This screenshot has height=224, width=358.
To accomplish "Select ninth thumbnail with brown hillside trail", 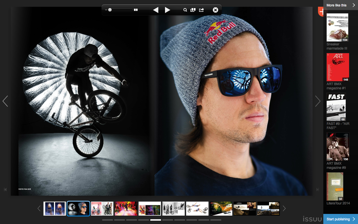I will 245,209.
